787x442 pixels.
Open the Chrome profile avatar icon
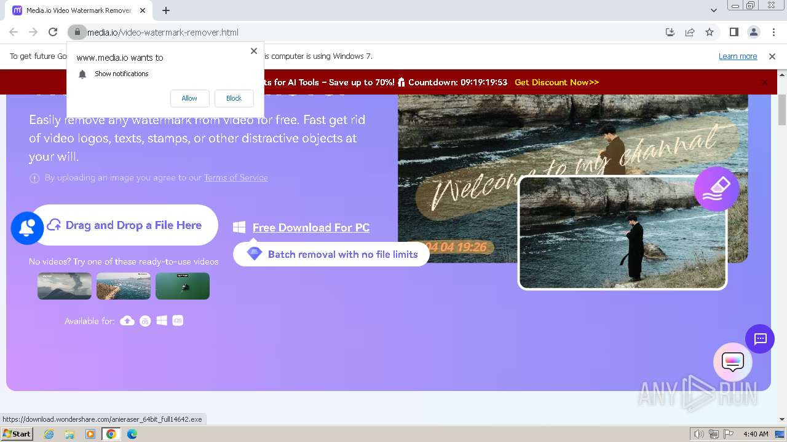coord(753,32)
